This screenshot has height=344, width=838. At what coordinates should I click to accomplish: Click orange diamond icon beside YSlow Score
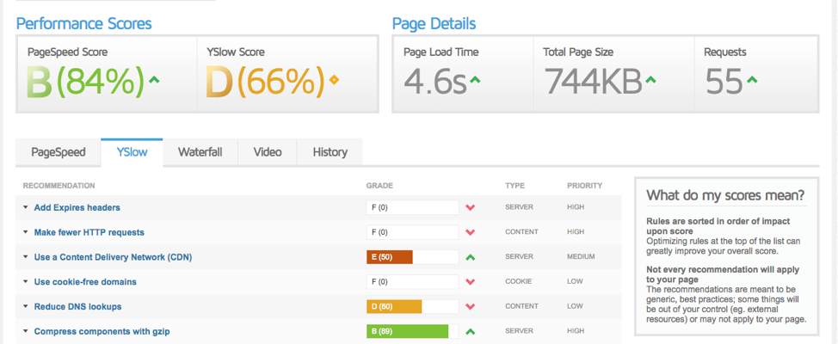pyautogui.click(x=334, y=80)
